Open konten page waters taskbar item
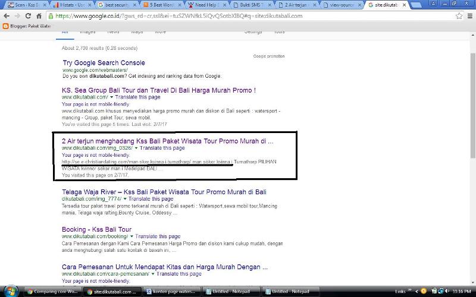The image size is (476, 297). click(x=171, y=292)
